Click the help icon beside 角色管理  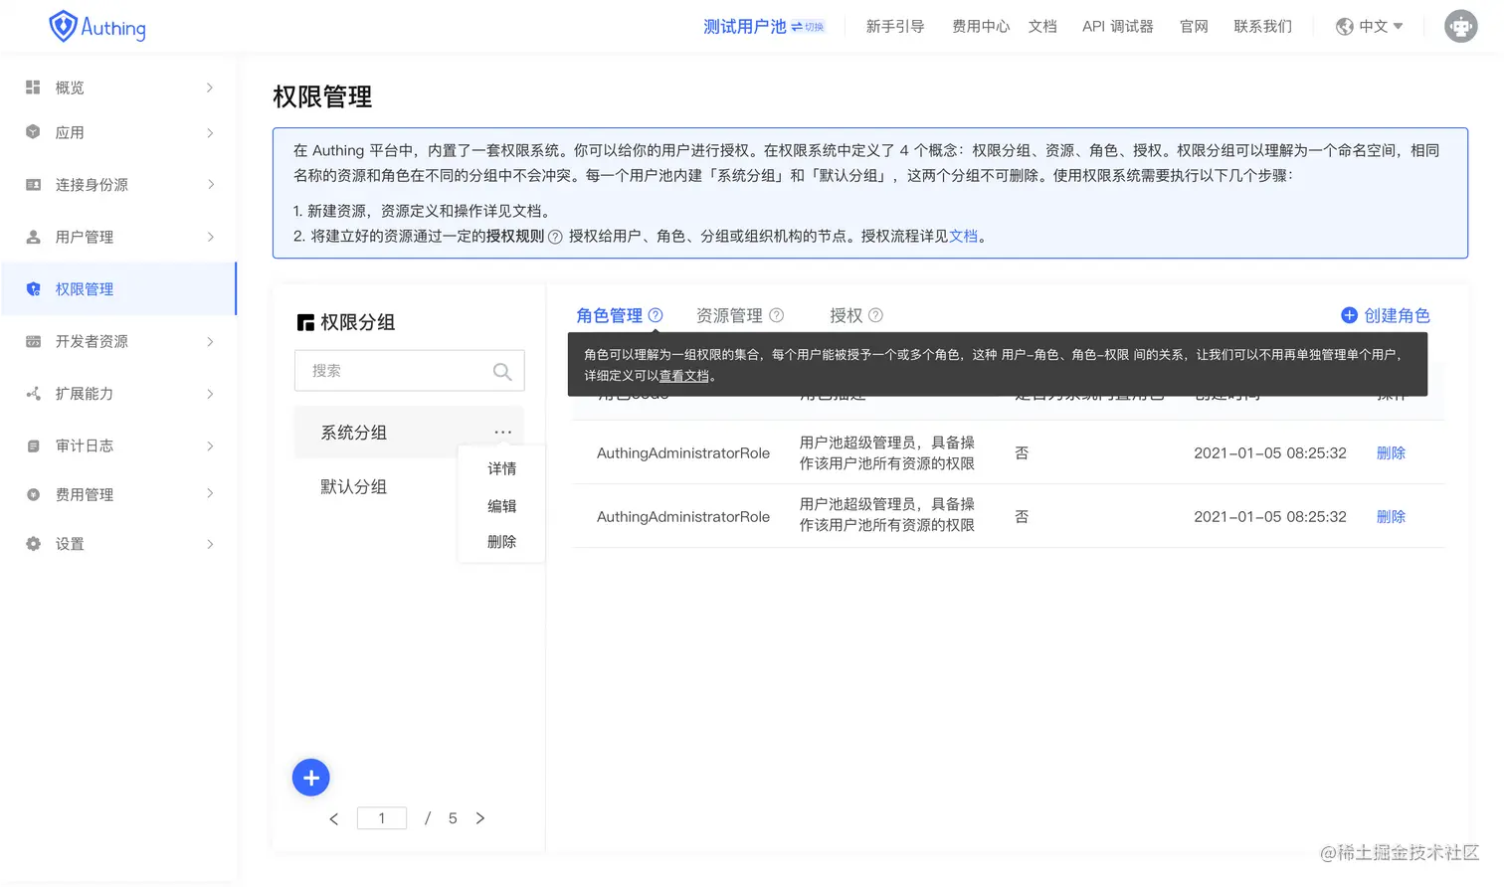pos(656,315)
